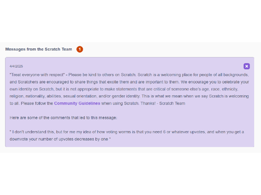Click the 4/4/2025 message date
Viewport: 261px width, 195px height.
[16, 66]
